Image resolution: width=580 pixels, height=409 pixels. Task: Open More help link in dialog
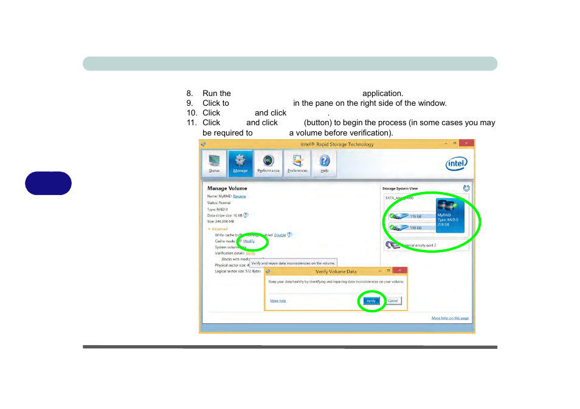(x=278, y=301)
